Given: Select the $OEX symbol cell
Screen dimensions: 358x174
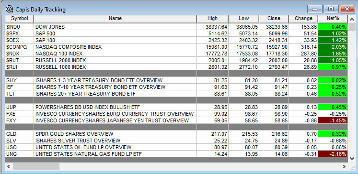Looking at the screenshot, I should point(19,40).
